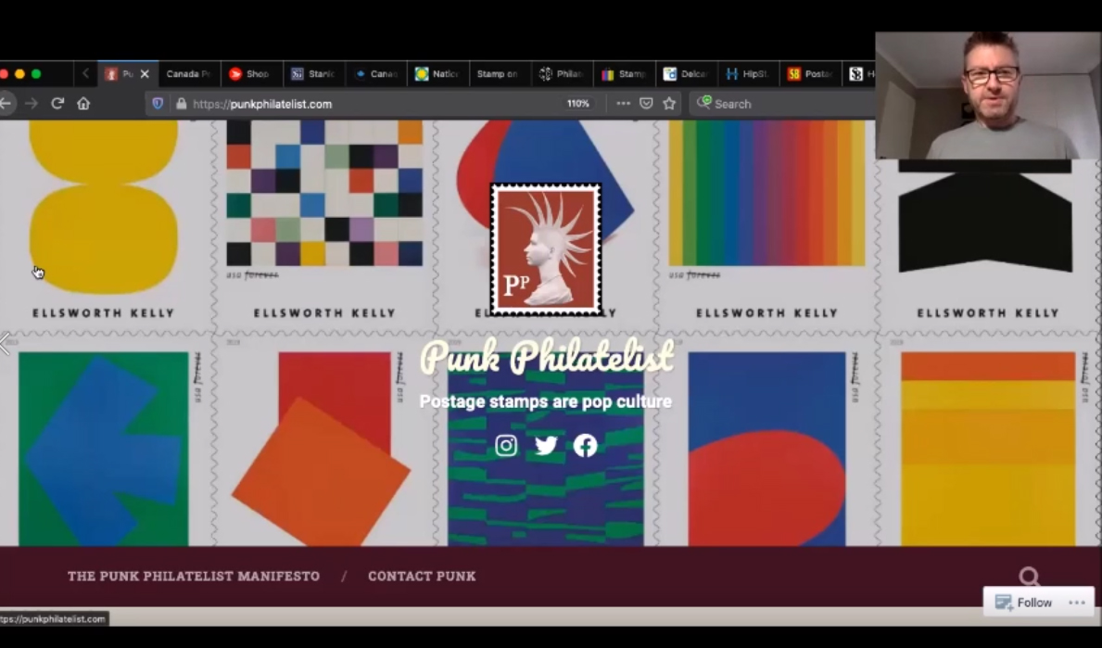Reset the 110% zoom level badge
This screenshot has width=1102, height=648.
[578, 103]
